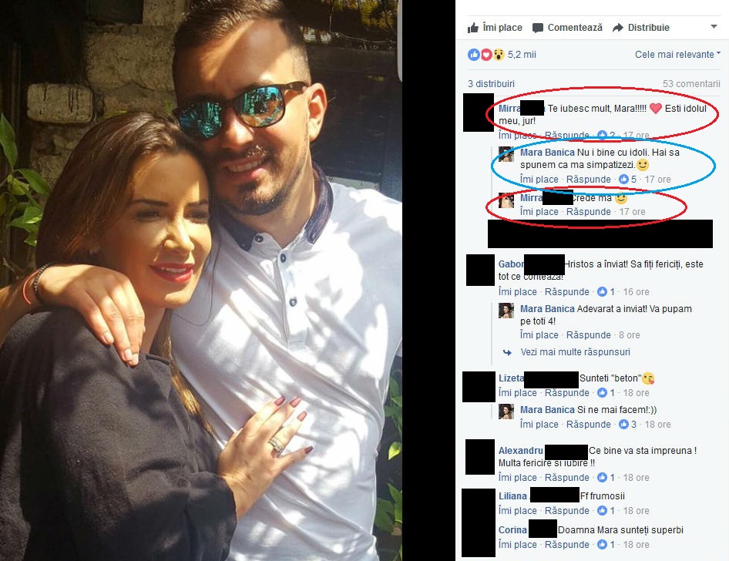Screen dimensions: 729x561
Task: Click the thumbs-up Îmi place icon
Action: point(473,28)
